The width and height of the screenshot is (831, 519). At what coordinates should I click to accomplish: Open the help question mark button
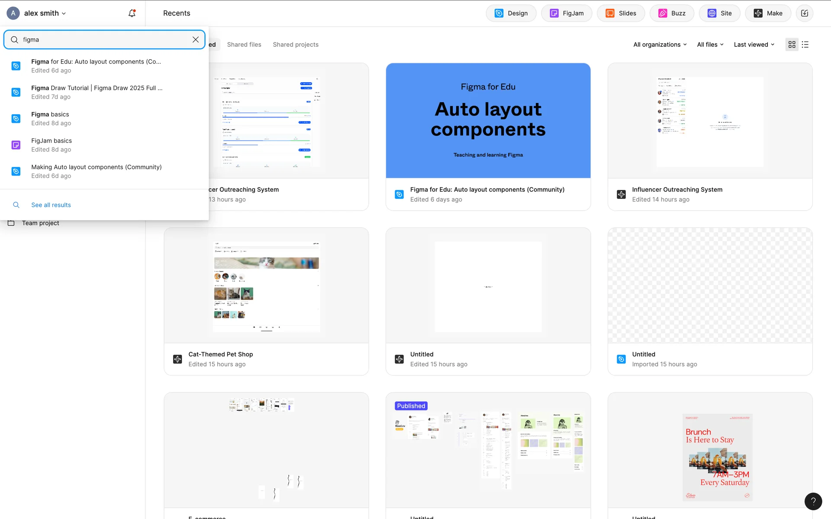click(813, 501)
